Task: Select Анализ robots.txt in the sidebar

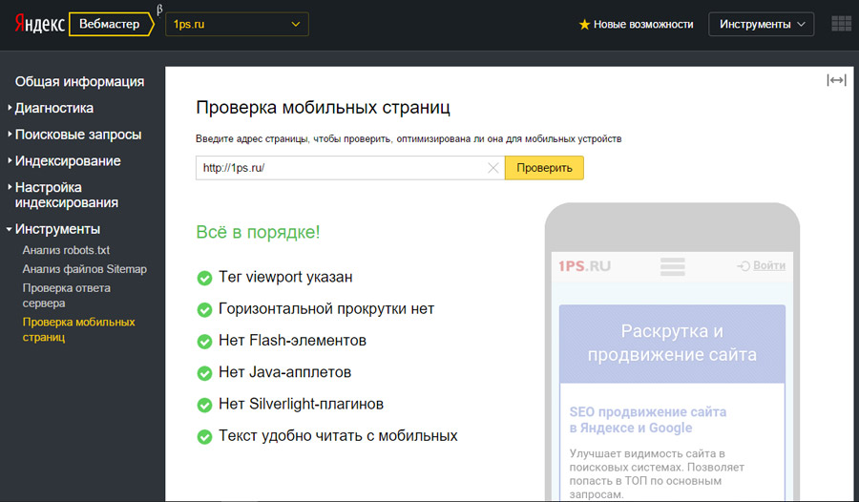Action: (x=66, y=250)
